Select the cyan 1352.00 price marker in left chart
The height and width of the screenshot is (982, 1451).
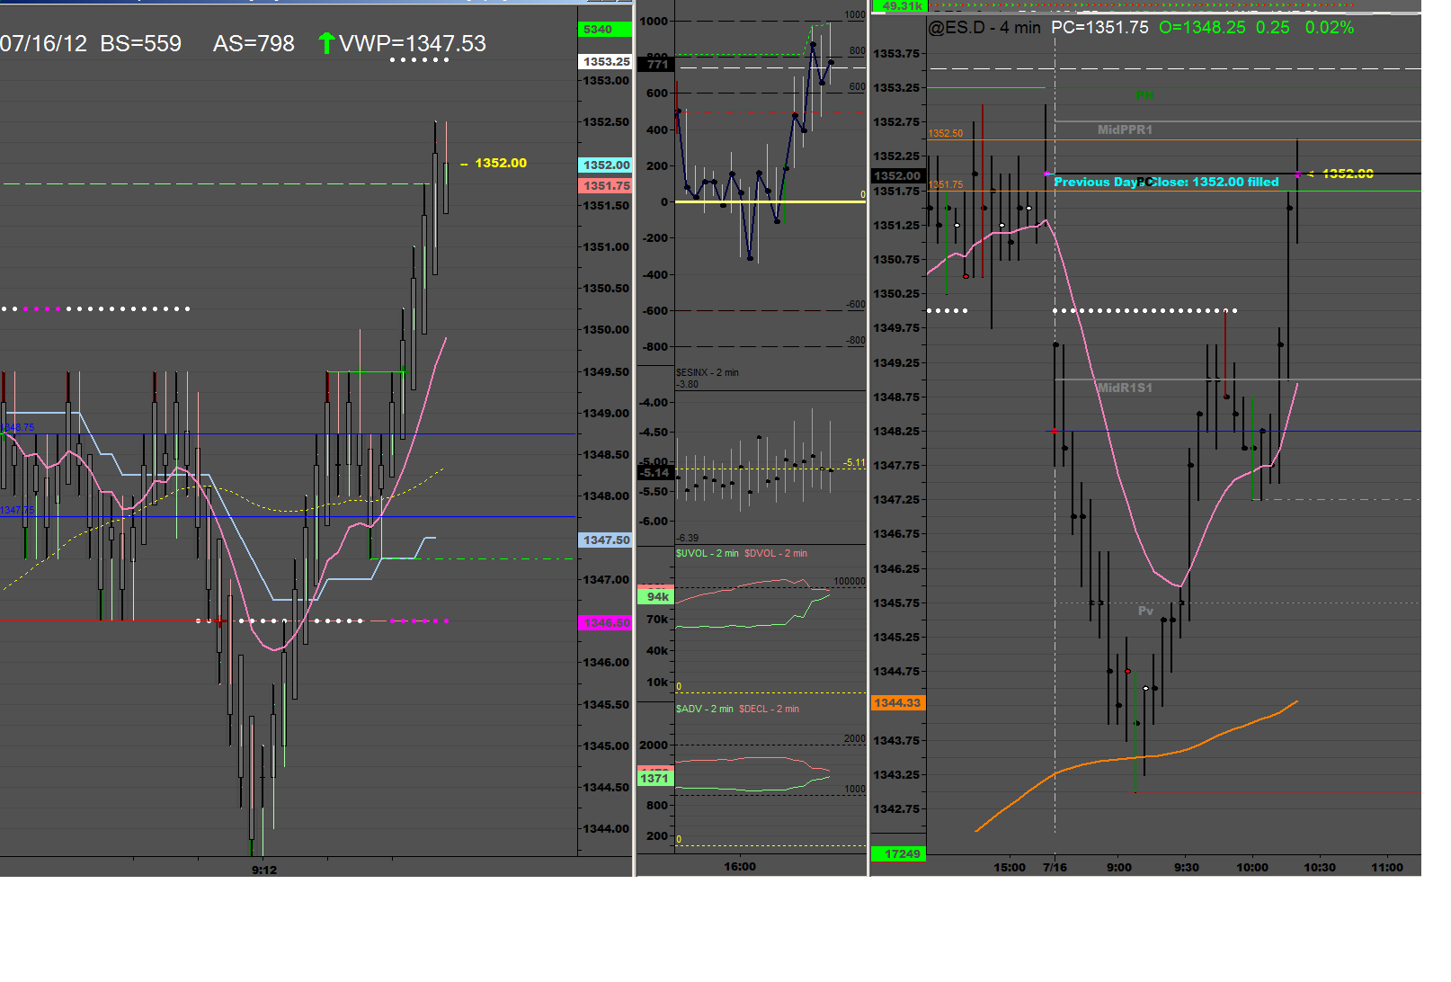605,165
